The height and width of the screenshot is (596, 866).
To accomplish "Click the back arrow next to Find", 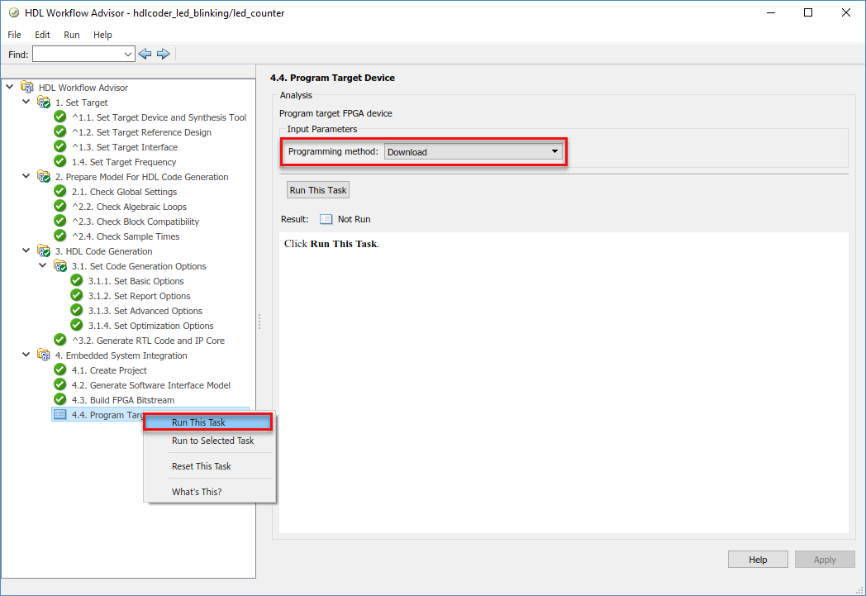I will [145, 54].
